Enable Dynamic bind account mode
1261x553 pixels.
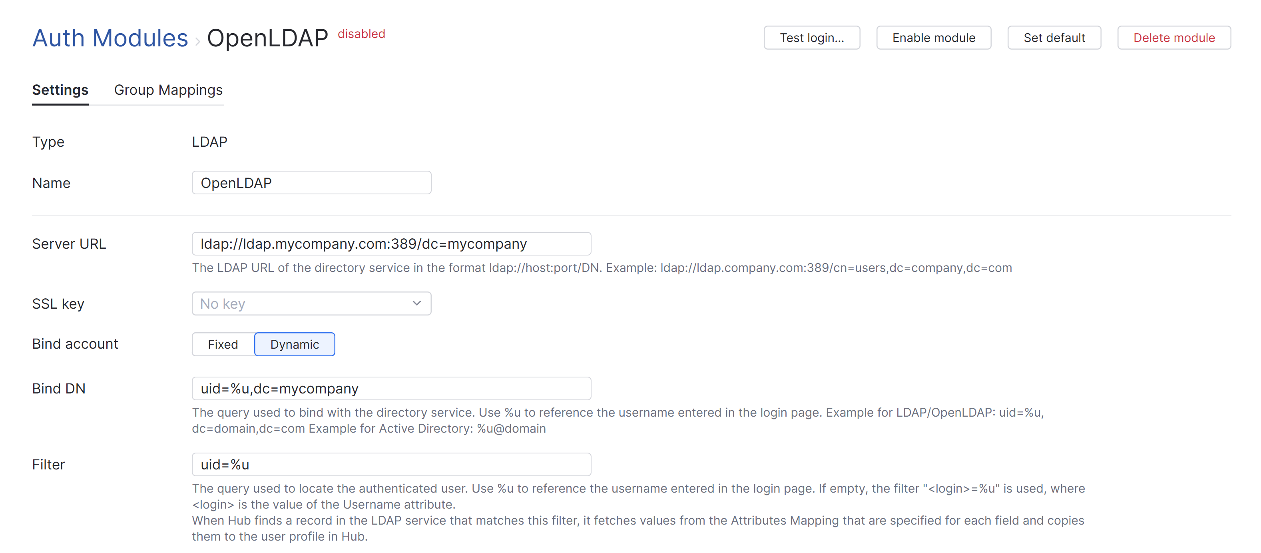point(294,344)
